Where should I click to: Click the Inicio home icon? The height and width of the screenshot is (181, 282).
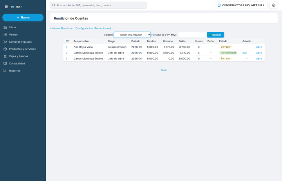5,27
